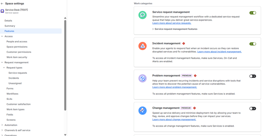This screenshot has height=136, width=269.
Task: Disable the Incident management toggle
Action: [253, 44]
